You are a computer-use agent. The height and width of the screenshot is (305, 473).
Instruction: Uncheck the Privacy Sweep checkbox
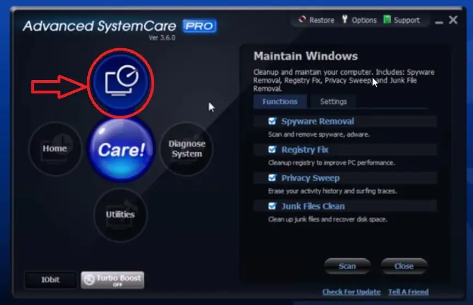click(x=272, y=178)
